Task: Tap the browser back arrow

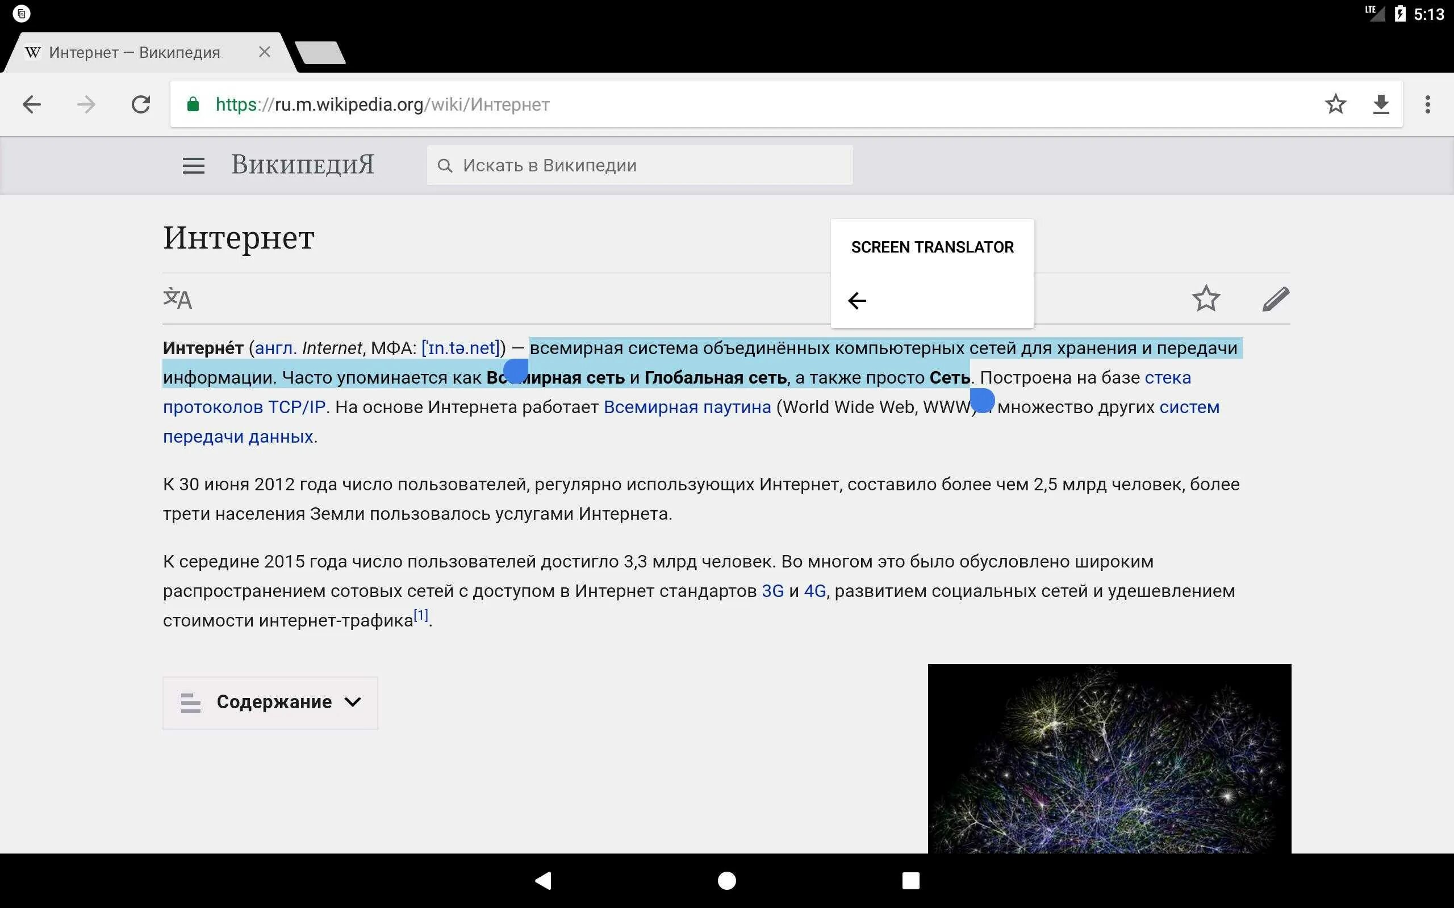Action: [31, 104]
